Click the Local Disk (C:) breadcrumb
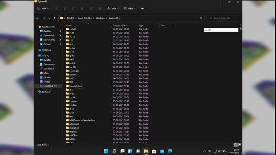 coord(85,18)
